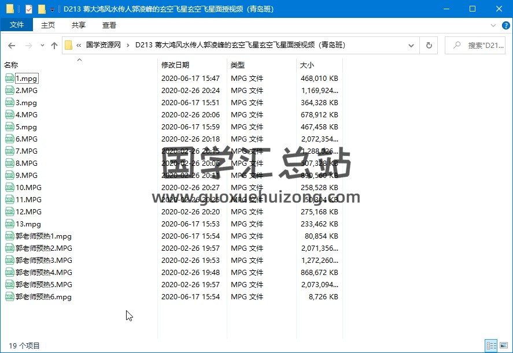Viewport: 513px width, 353px height.
Task: Go back with the left arrow button
Action: [12, 46]
